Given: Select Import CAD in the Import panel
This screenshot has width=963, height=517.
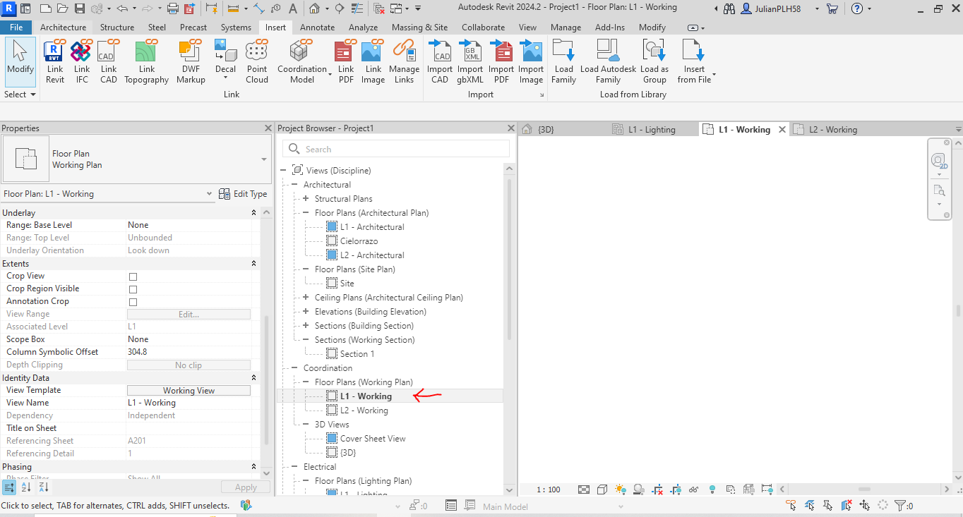Looking at the screenshot, I should 440,62.
